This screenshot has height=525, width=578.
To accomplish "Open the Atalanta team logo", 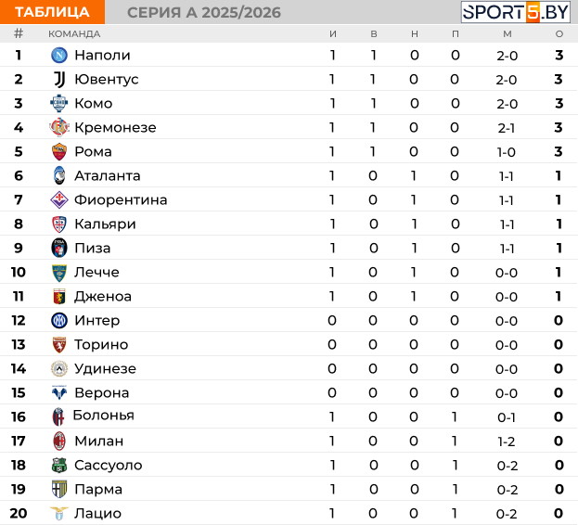I will pos(59,175).
